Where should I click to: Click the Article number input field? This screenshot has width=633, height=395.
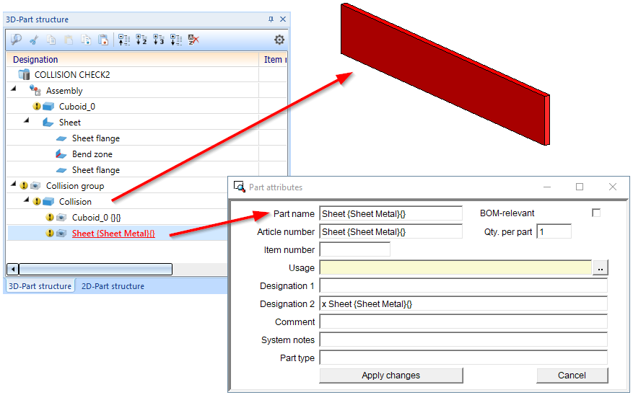point(390,232)
